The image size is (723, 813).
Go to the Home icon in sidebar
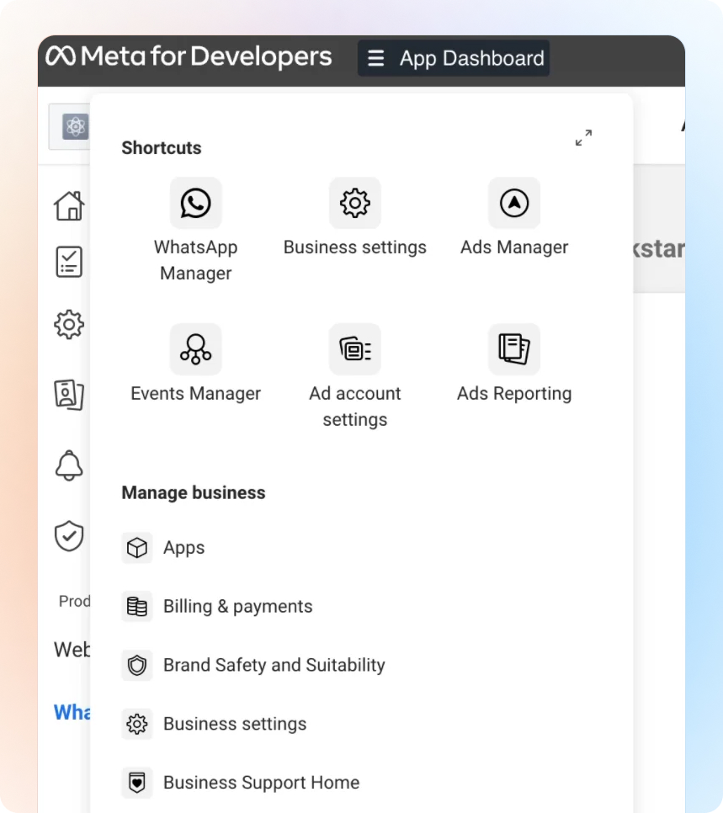(x=69, y=205)
